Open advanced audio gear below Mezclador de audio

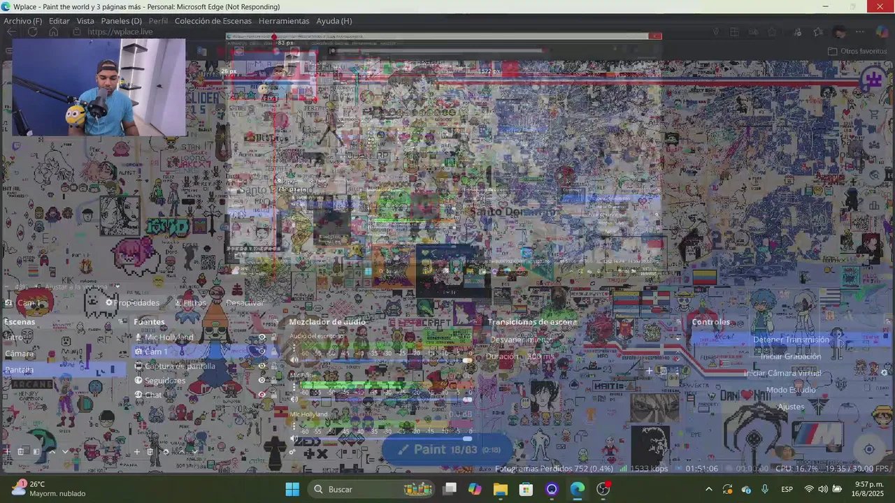(x=294, y=451)
